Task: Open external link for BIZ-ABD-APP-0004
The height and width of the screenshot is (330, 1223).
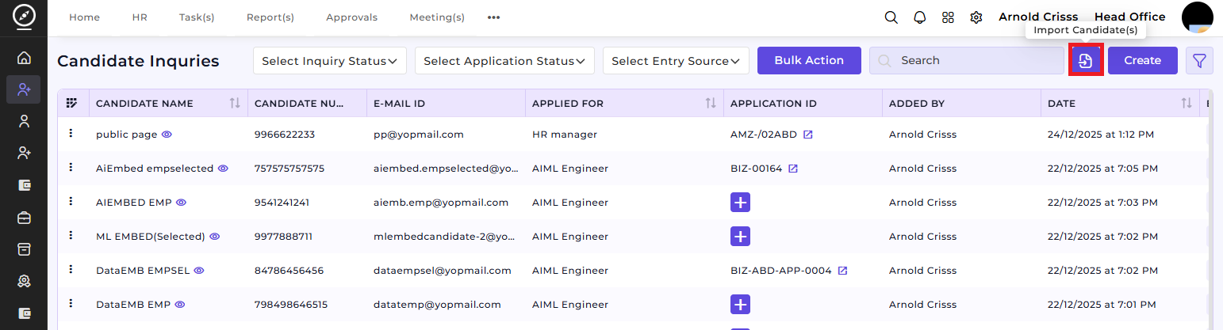Action: pos(842,271)
